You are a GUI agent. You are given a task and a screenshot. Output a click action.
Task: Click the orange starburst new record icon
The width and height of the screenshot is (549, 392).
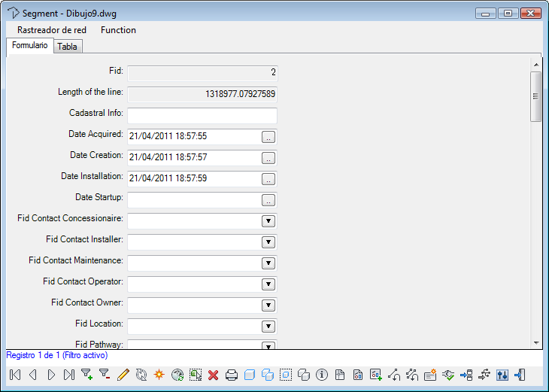pos(159,375)
